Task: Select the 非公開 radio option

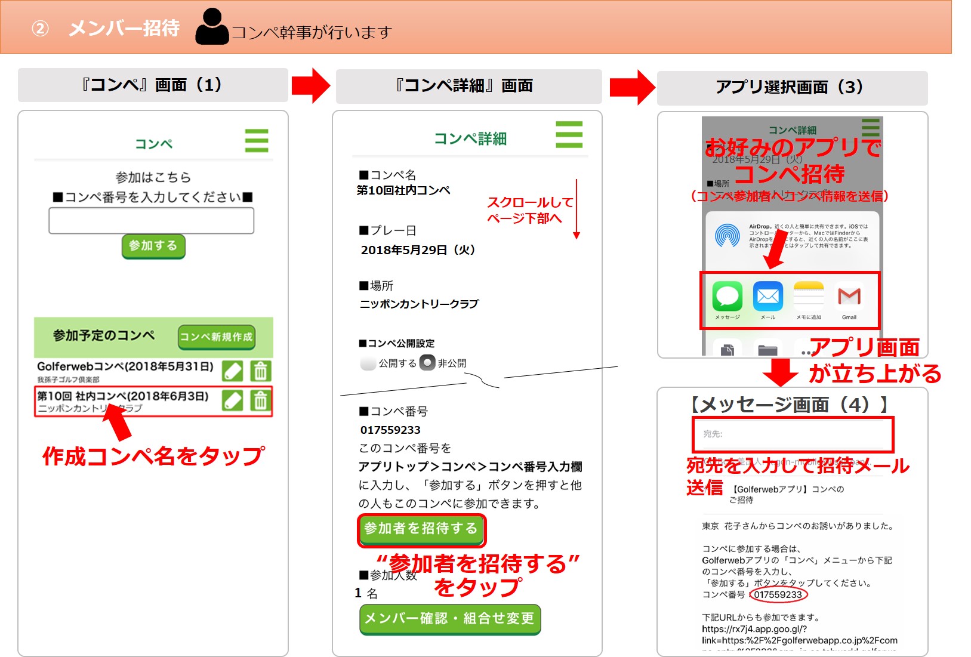Action: coord(427,363)
